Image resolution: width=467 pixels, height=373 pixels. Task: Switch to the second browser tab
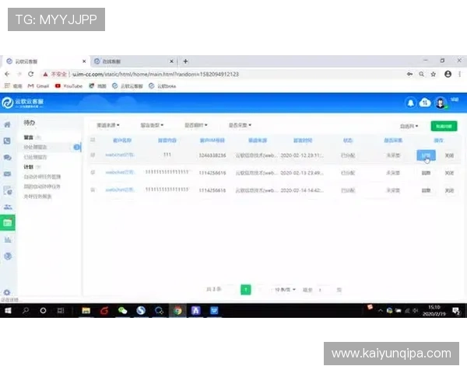[134, 61]
